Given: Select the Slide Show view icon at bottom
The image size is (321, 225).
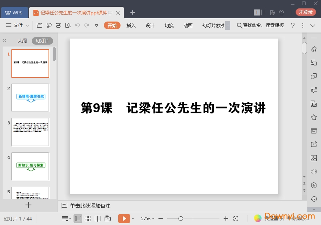Looking at the screenshot, I should (108, 219).
